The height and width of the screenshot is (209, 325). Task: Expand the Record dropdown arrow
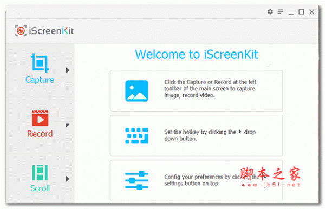[67, 125]
